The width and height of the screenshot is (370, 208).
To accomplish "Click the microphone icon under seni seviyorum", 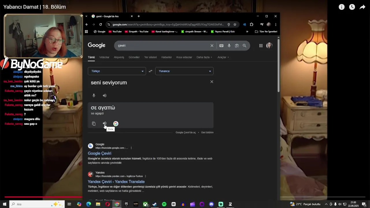I will coord(94,95).
